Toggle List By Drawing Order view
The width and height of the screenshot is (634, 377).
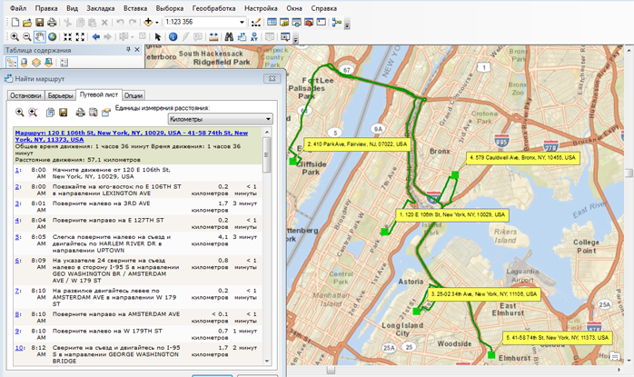point(12,63)
